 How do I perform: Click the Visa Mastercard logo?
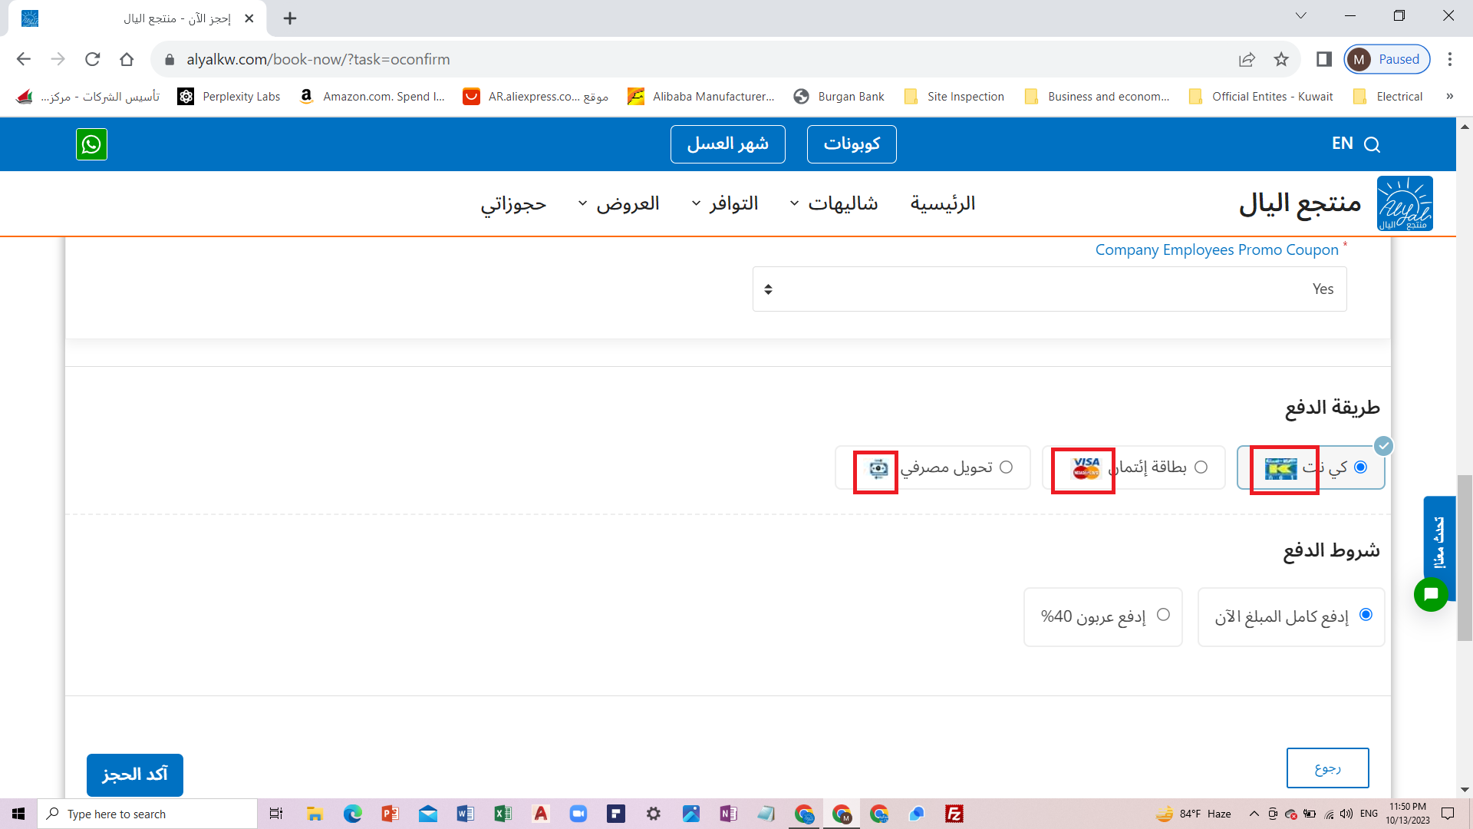(x=1086, y=468)
